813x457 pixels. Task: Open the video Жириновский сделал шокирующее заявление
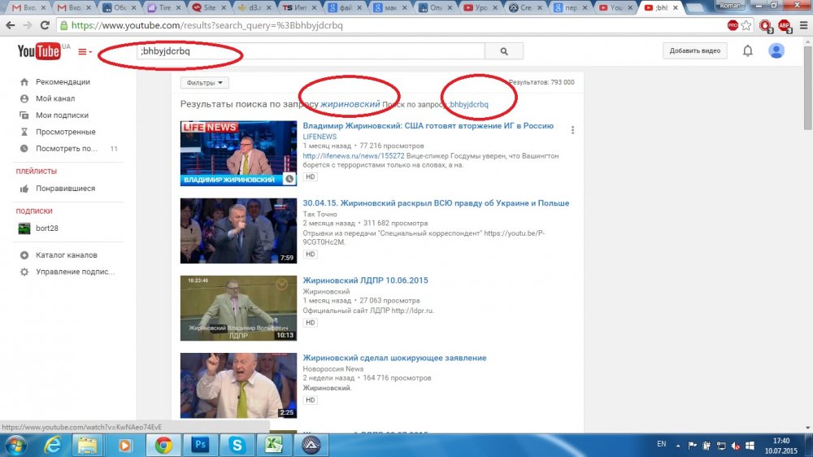pyautogui.click(x=394, y=358)
